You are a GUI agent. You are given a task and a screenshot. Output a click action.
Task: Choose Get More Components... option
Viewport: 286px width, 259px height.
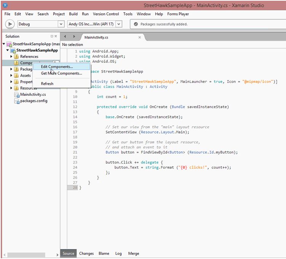click(x=61, y=73)
